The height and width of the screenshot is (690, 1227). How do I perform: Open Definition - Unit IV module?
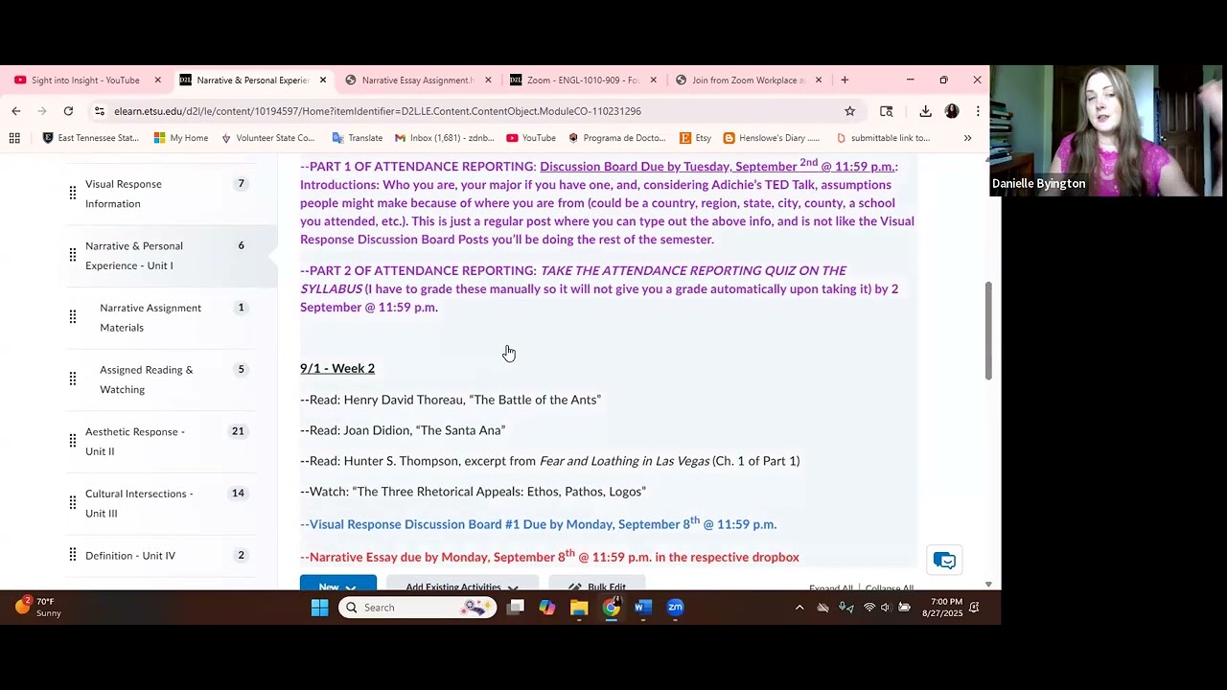pyautogui.click(x=130, y=556)
